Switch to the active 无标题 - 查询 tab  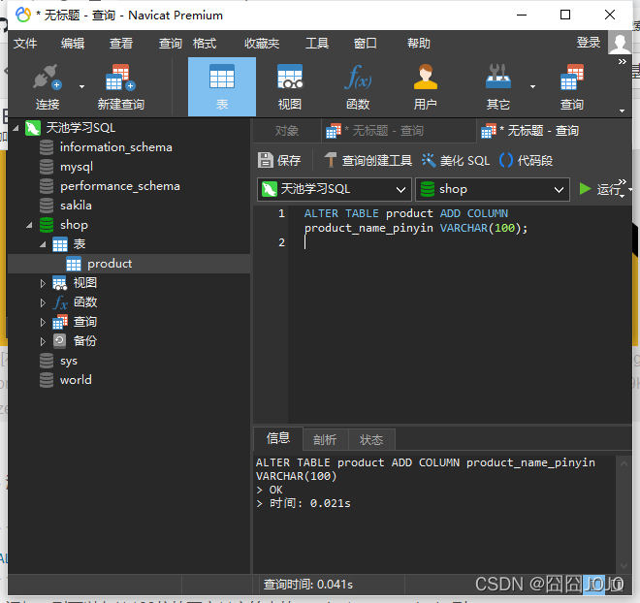pos(555,131)
